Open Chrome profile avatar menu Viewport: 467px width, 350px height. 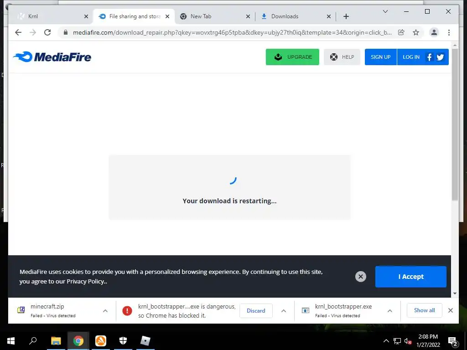pos(434,32)
